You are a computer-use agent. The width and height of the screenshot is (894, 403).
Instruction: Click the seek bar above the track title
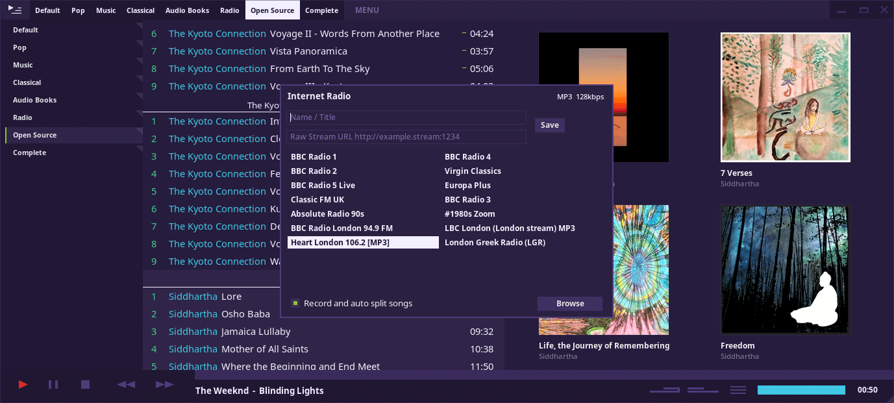[544, 374]
